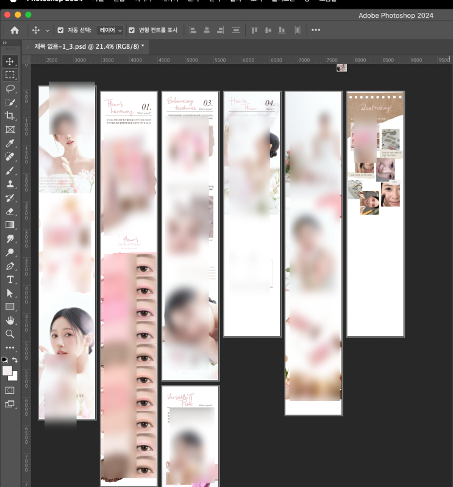Viewport: 453px width, 487px height.
Task: Open the Edit Toolbar three-dots menu
Action: (x=10, y=347)
